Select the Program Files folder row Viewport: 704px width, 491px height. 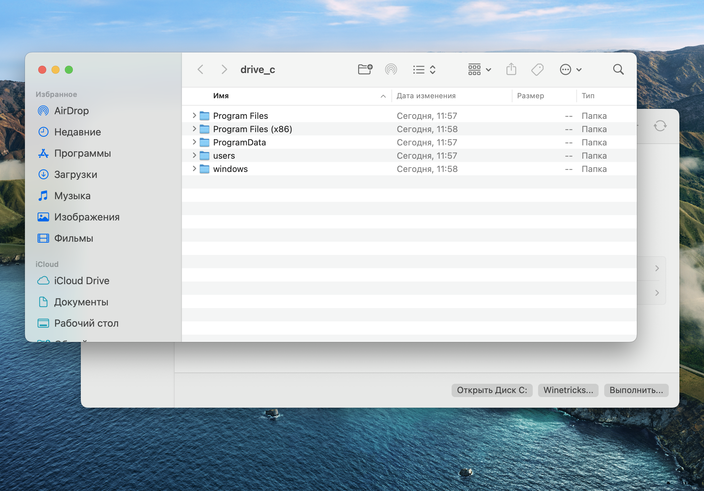[x=409, y=116]
